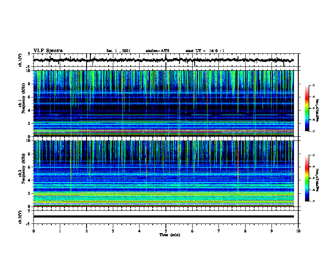The height and width of the screenshot is (259, 336).
Task: Click time axis tick label "6"
Action: point(192,231)
